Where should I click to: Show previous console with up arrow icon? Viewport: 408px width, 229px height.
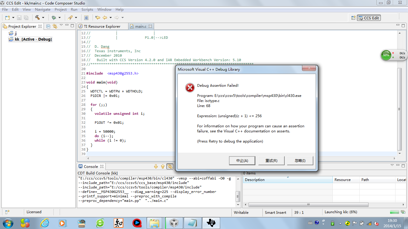coord(163,166)
